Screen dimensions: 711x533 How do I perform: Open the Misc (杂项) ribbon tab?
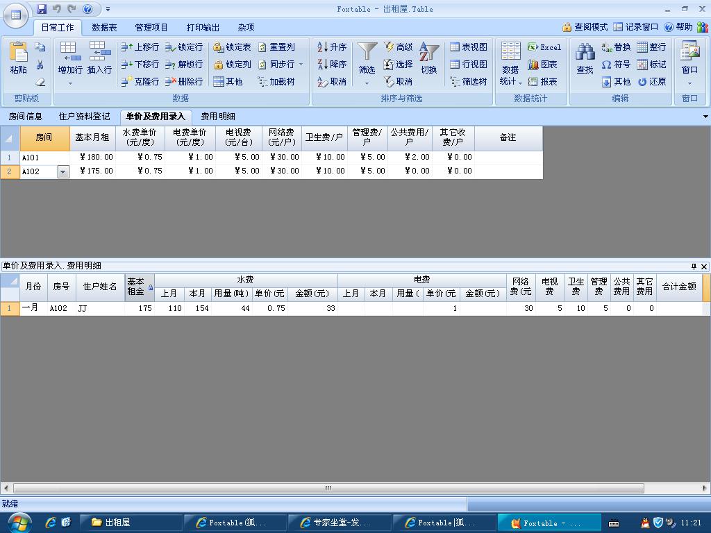click(x=246, y=28)
